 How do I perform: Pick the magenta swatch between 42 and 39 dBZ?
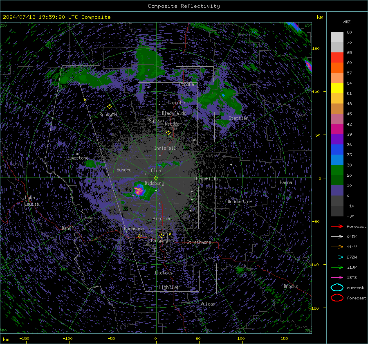[x=337, y=129]
